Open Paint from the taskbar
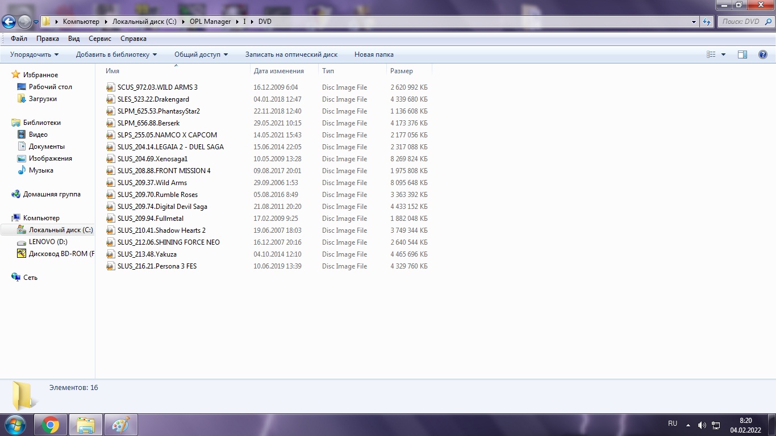 (x=120, y=425)
